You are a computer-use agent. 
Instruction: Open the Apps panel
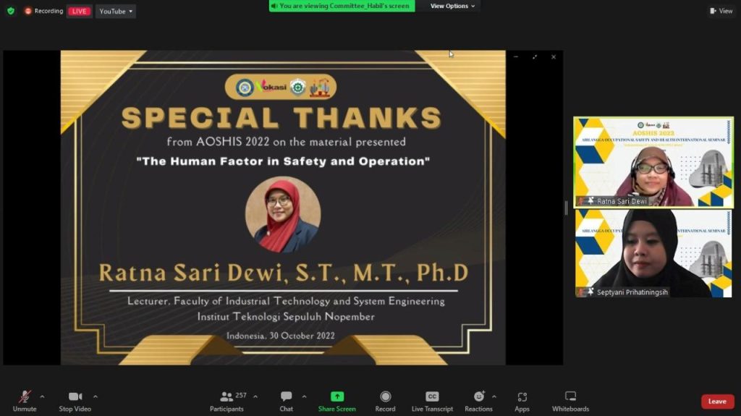click(522, 401)
